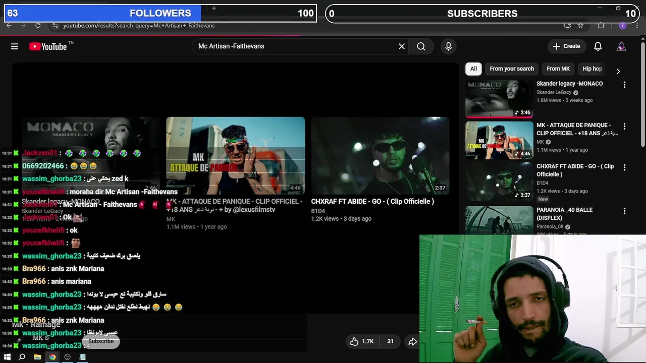Viewport: 646px width, 363px height.
Task: Click the dislike button showing 31
Action: (x=390, y=341)
